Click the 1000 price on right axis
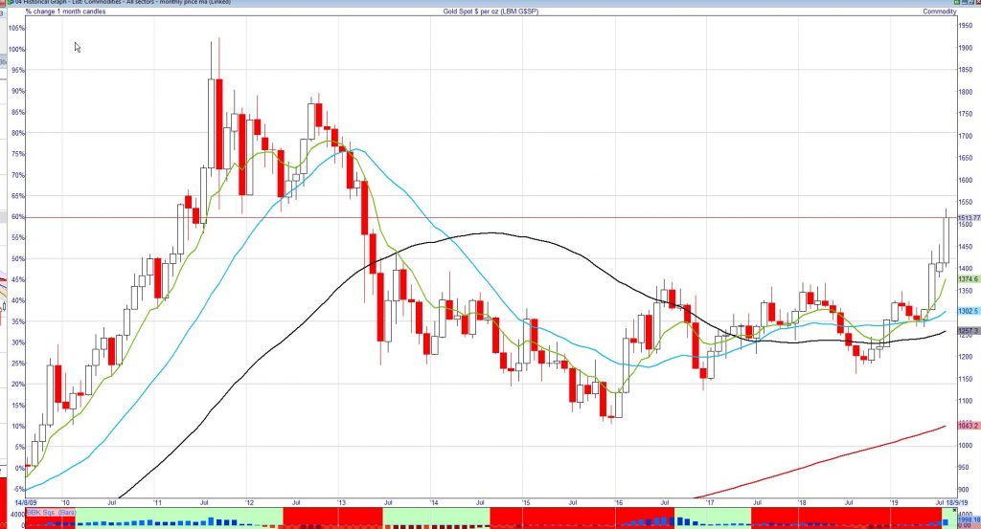The width and height of the screenshot is (981, 529). coord(966,446)
